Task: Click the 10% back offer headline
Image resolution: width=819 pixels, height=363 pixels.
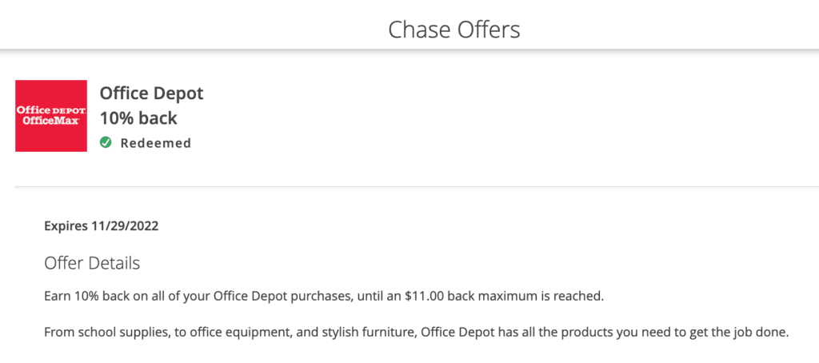Action: pos(138,118)
